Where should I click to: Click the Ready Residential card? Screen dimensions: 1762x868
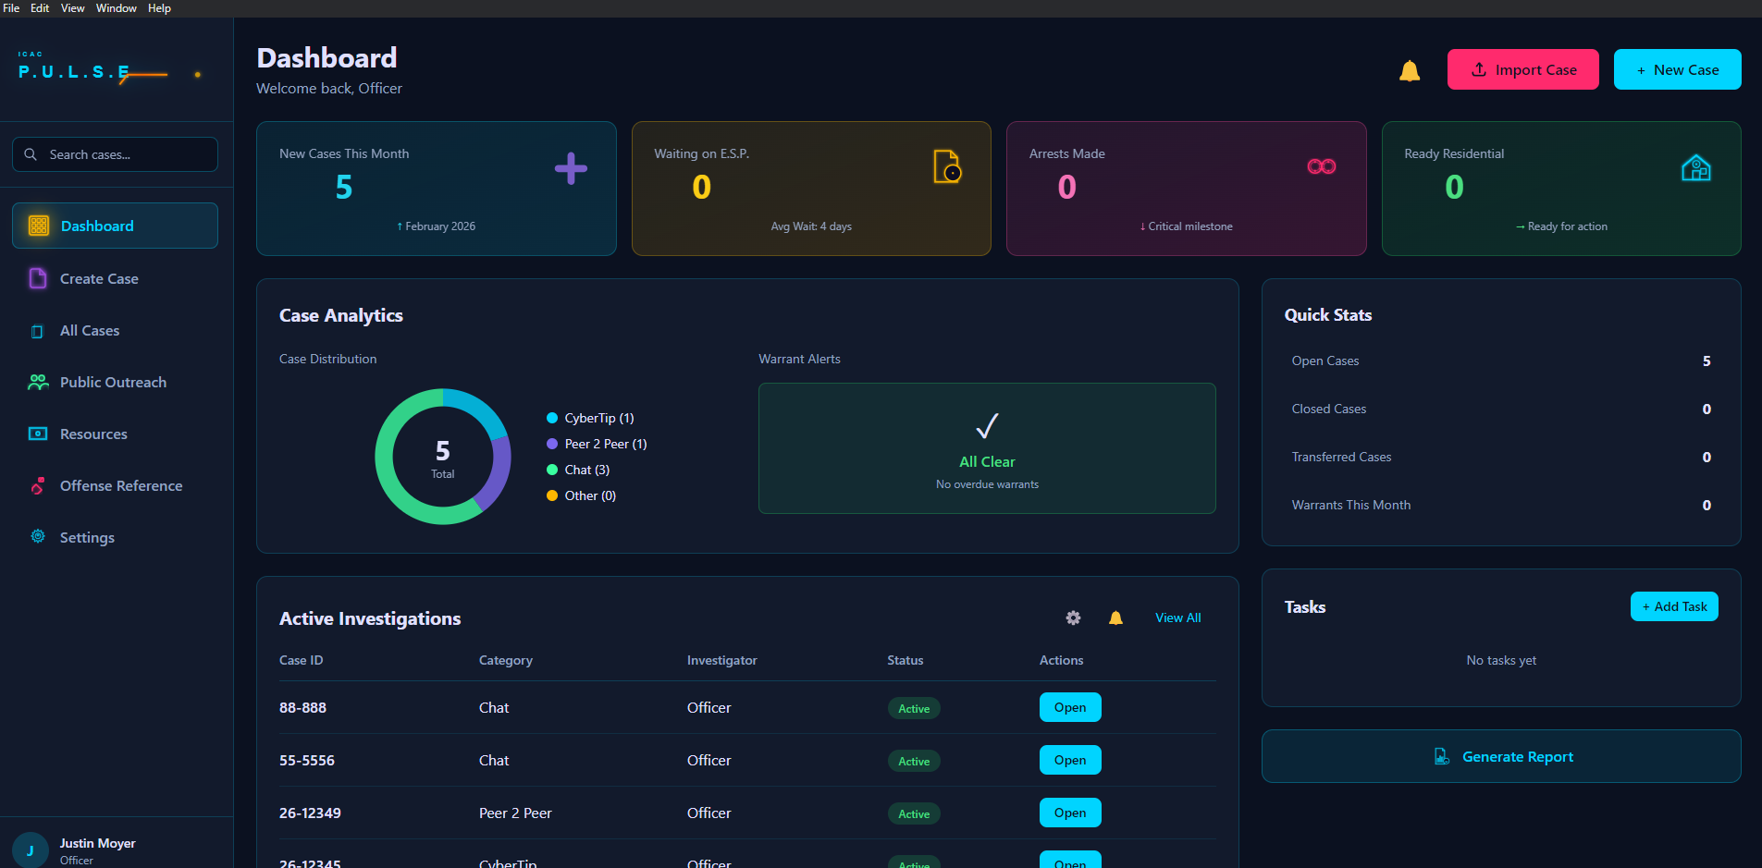[x=1561, y=189]
